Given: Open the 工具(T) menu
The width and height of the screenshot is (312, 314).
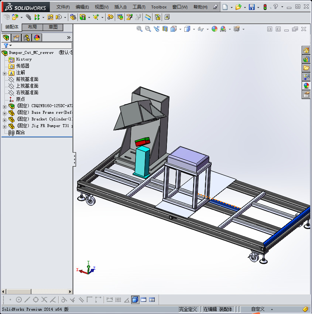Looking at the screenshot, I should tap(139, 7).
